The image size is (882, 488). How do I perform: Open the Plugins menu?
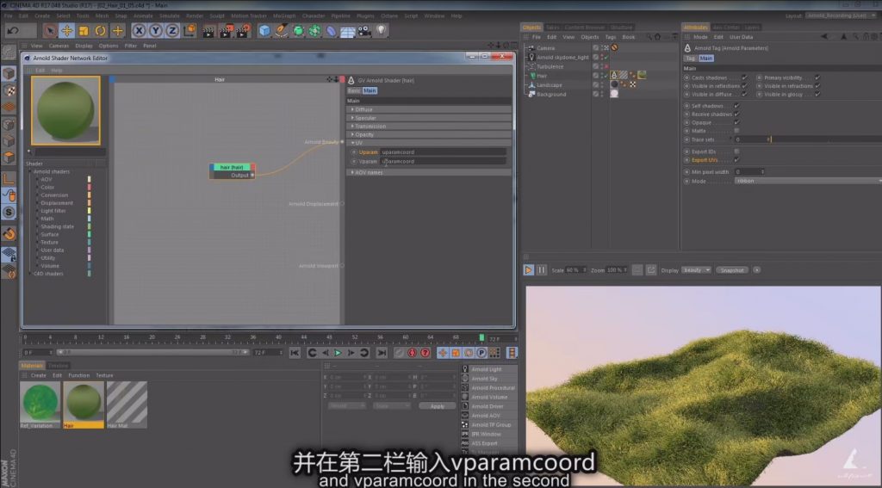pos(365,15)
